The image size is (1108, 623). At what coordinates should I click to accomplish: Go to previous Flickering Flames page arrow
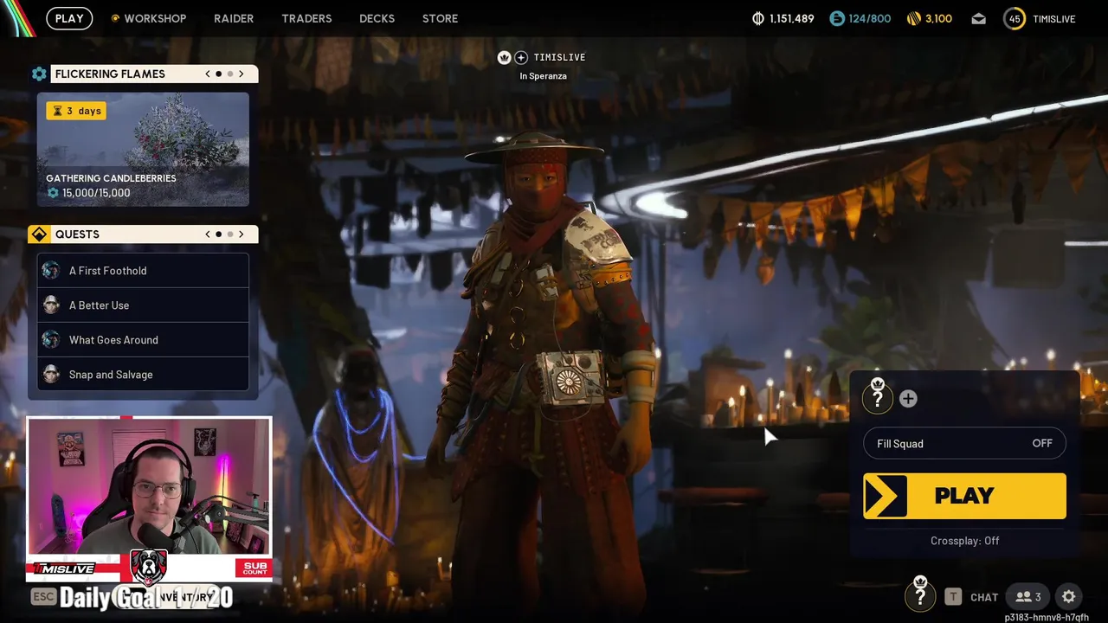click(x=208, y=74)
